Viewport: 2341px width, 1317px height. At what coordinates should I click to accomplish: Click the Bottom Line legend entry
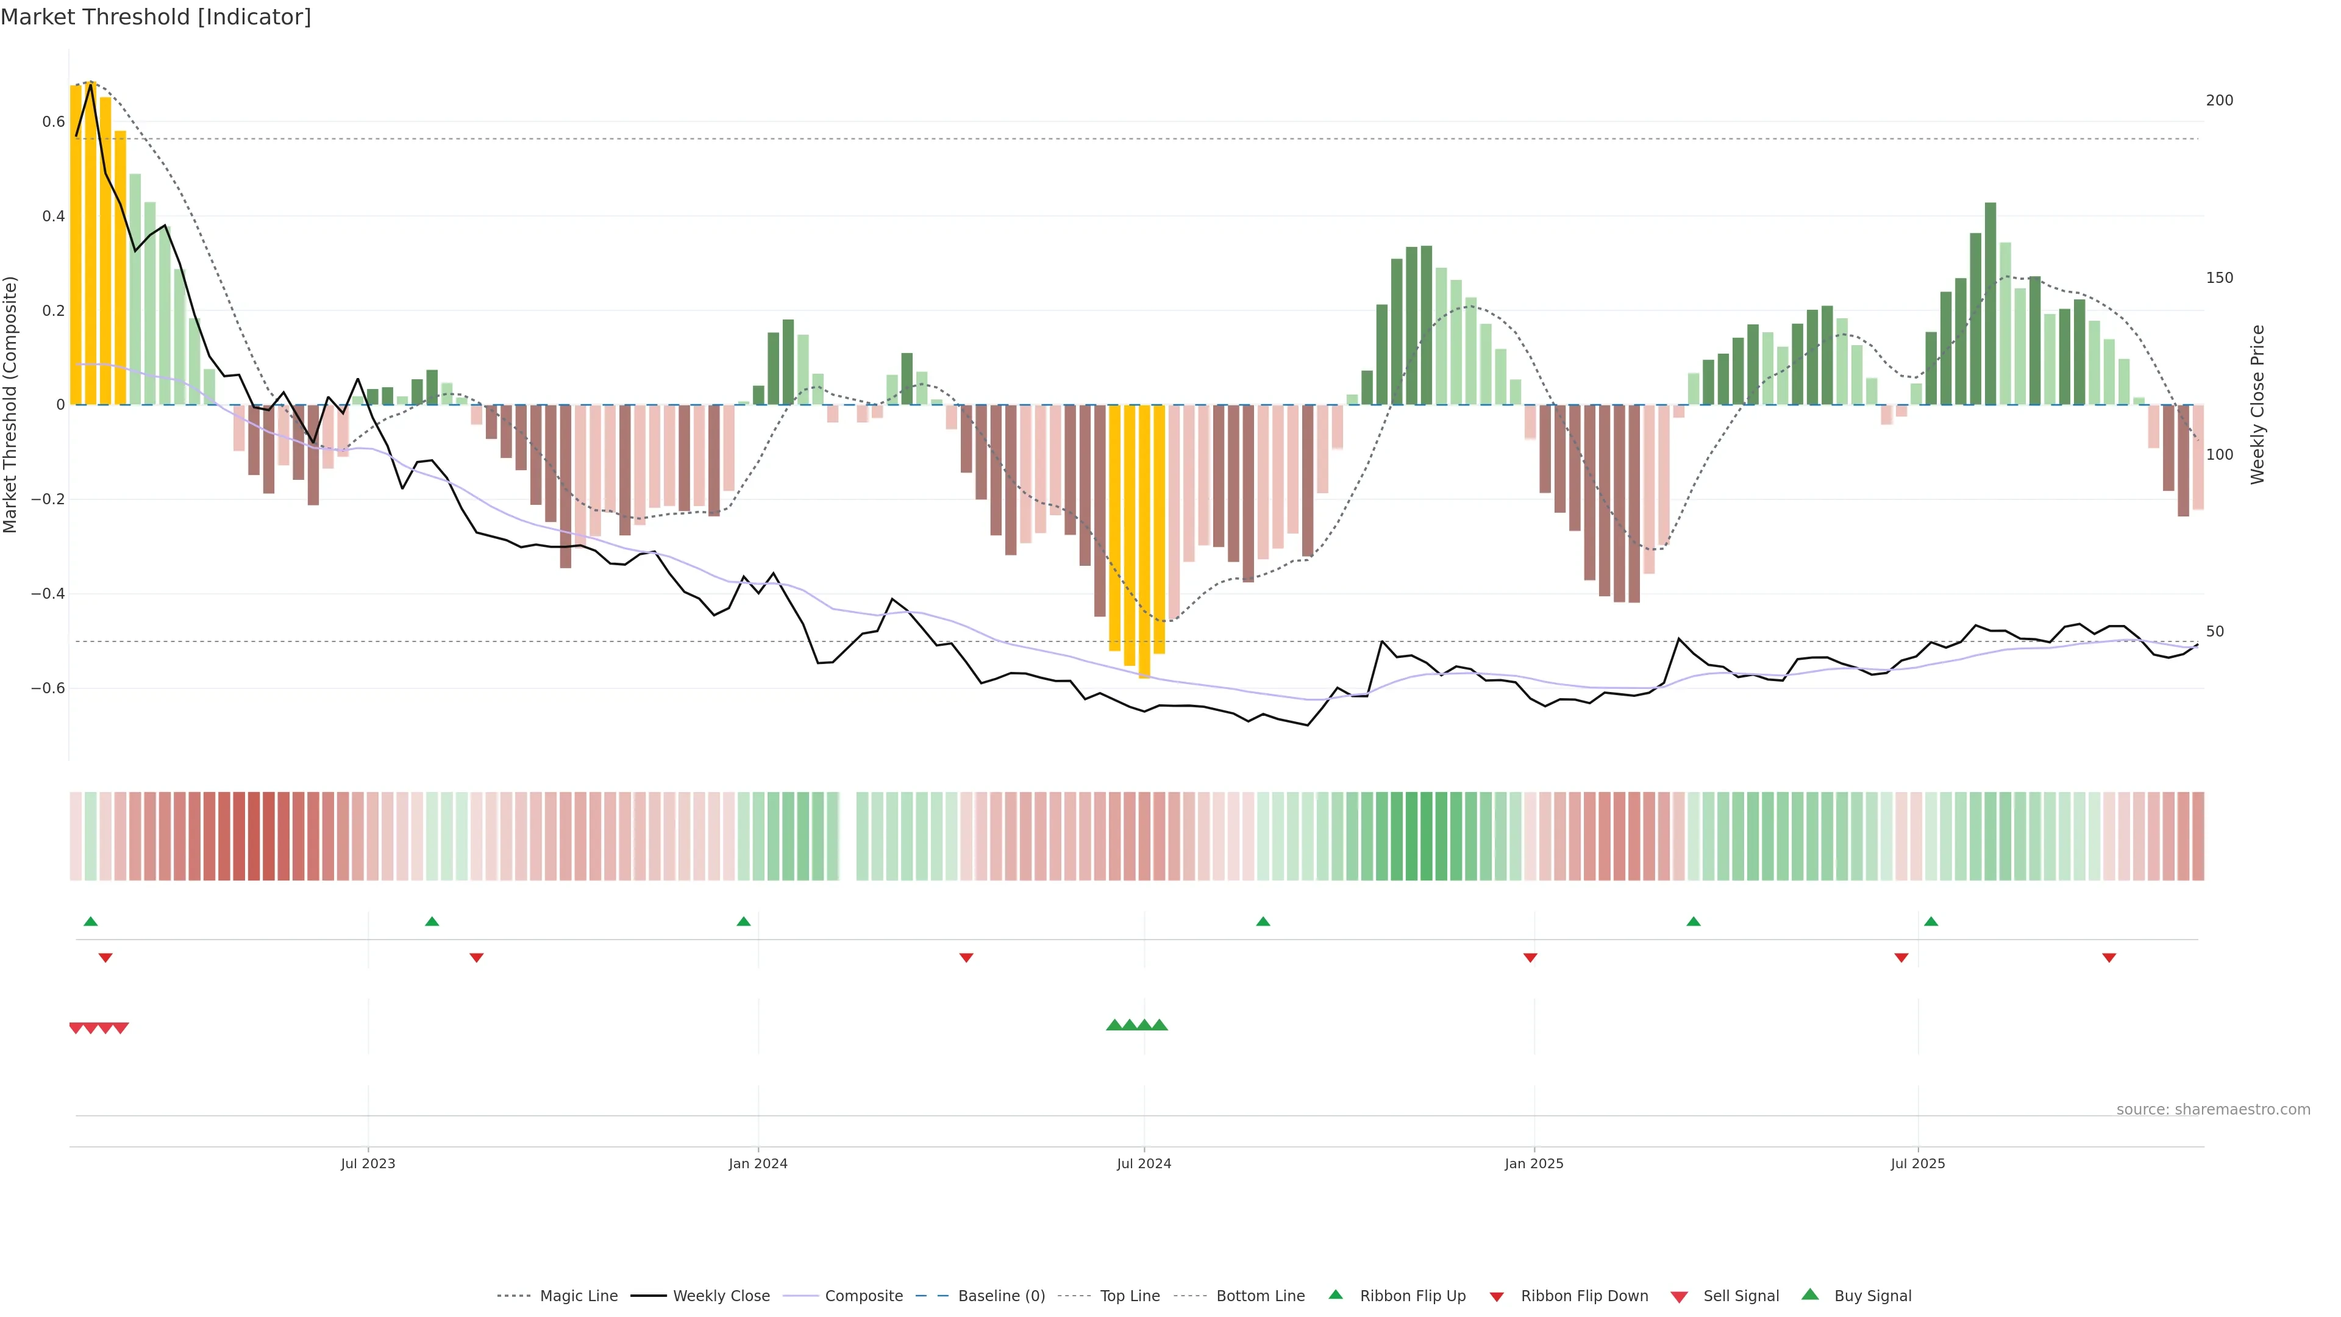click(1260, 1295)
